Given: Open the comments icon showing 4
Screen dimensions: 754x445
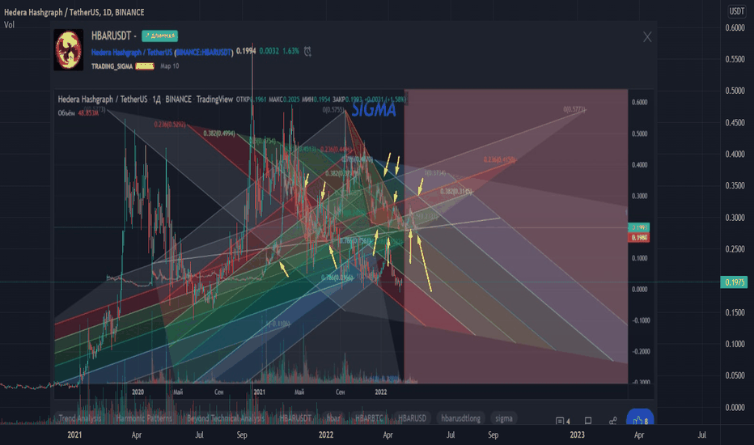Looking at the screenshot, I should (x=562, y=421).
